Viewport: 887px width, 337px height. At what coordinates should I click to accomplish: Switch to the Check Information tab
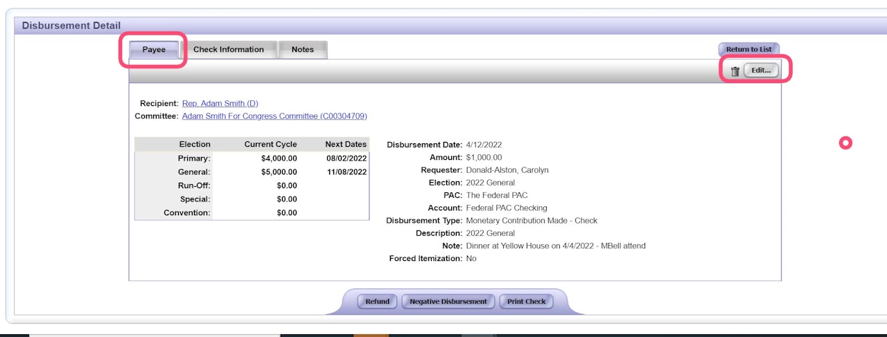coord(229,50)
